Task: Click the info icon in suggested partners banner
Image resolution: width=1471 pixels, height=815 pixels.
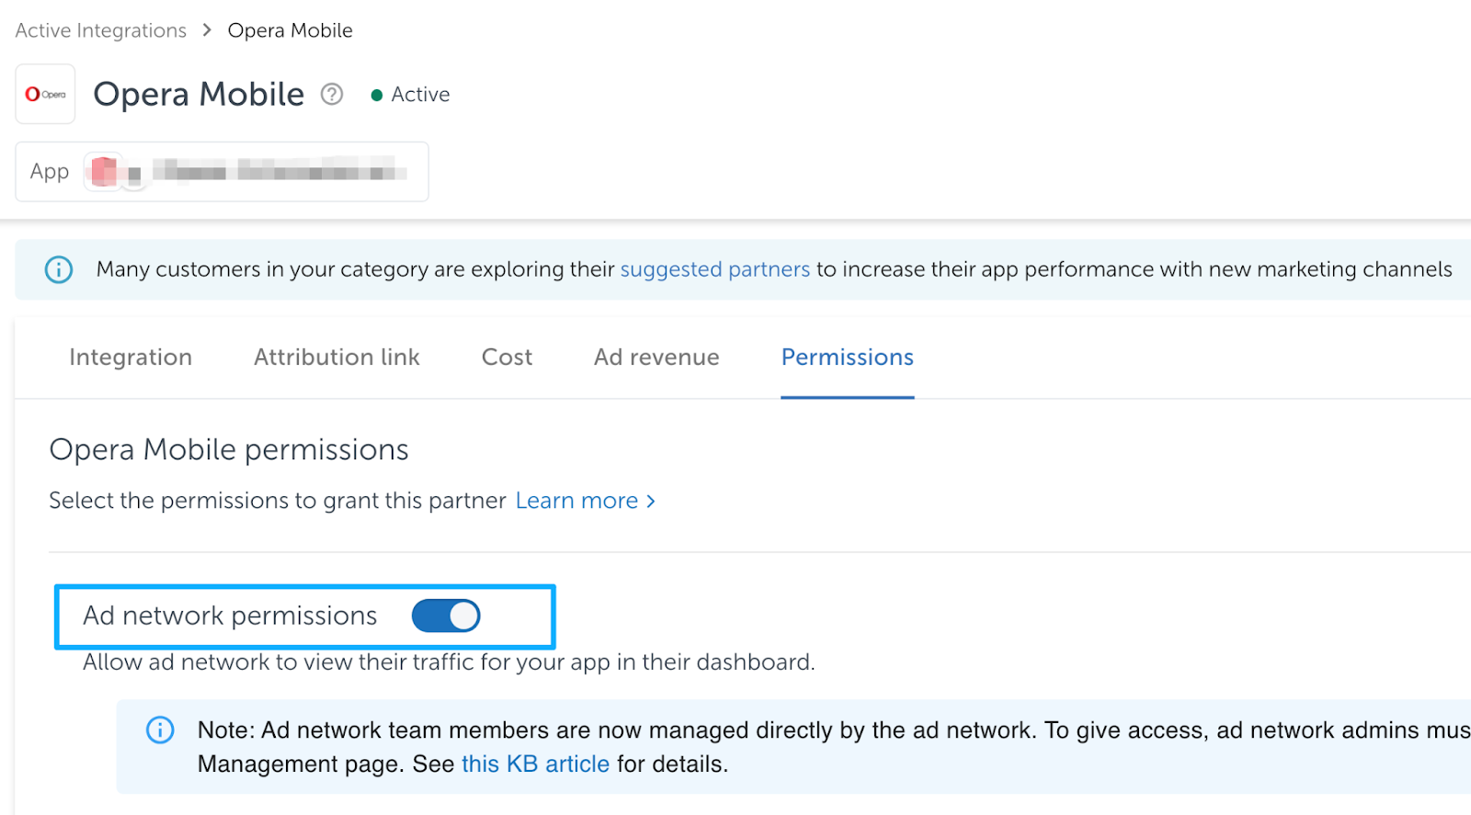Action: (x=59, y=269)
